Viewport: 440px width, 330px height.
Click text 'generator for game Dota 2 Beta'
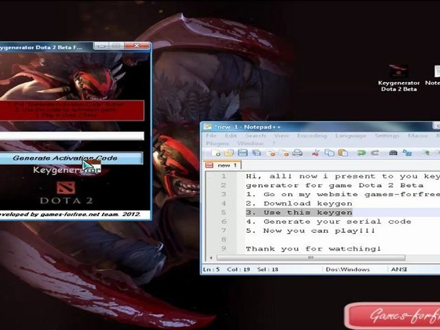(x=335, y=186)
